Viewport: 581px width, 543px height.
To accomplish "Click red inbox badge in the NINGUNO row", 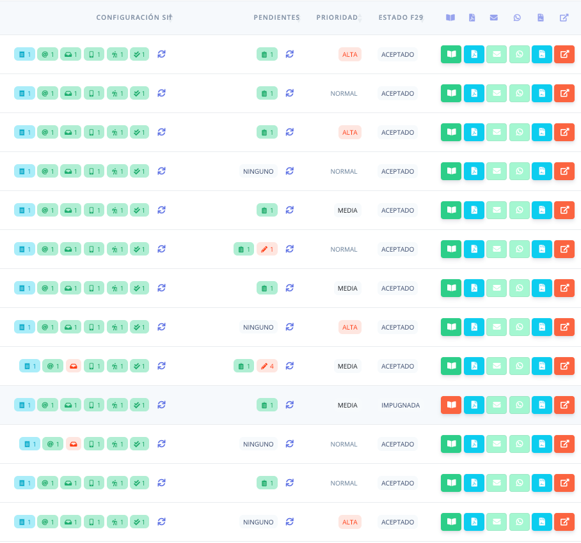I will coord(74,444).
